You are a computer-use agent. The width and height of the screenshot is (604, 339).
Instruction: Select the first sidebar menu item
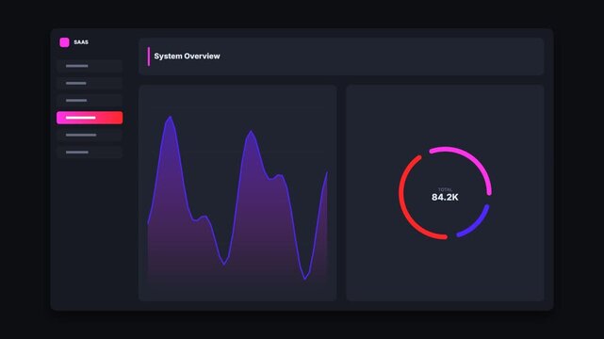click(90, 66)
